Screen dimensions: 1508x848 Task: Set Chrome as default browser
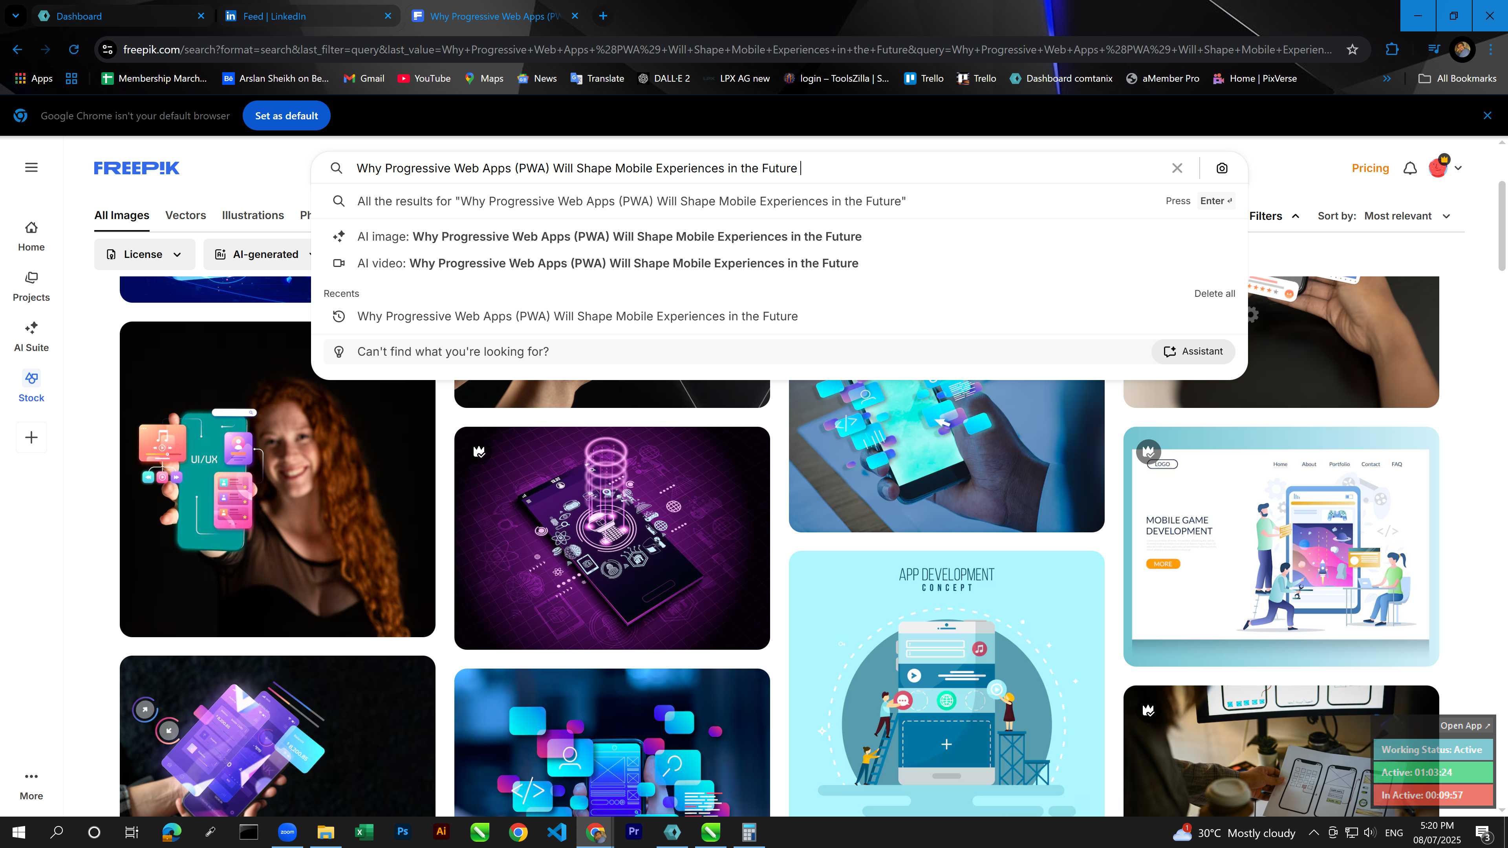(x=286, y=116)
